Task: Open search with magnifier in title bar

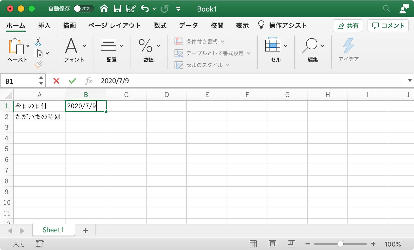Action: [x=386, y=9]
